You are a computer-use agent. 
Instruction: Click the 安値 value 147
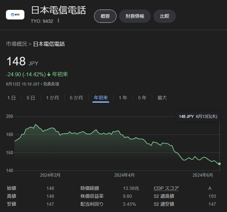50,204
